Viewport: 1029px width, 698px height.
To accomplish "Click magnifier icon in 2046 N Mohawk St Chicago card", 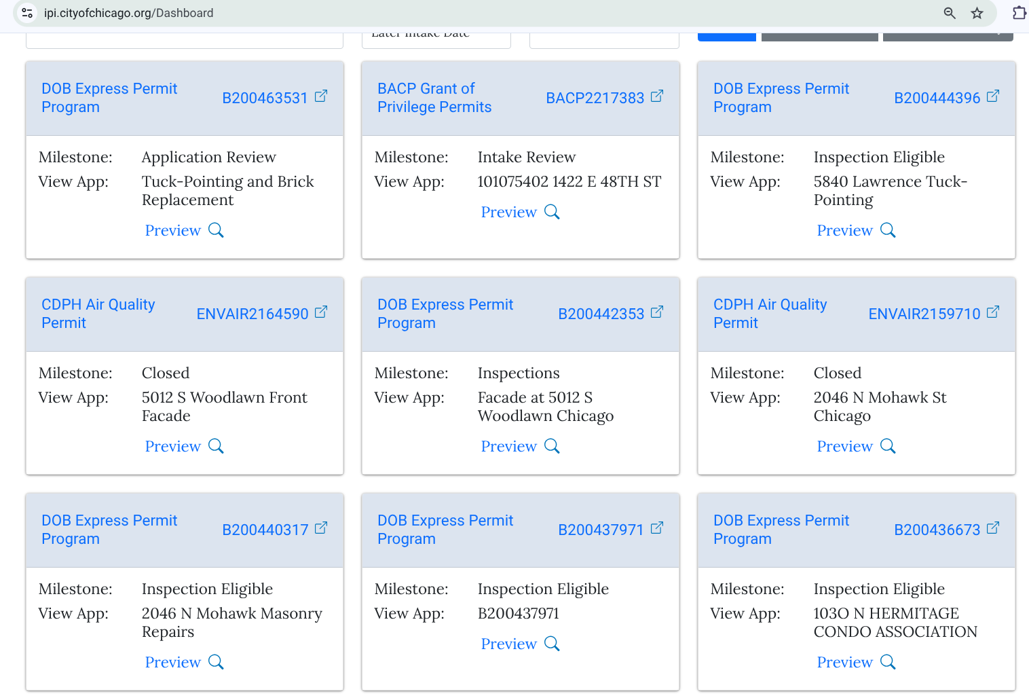I will click(888, 446).
